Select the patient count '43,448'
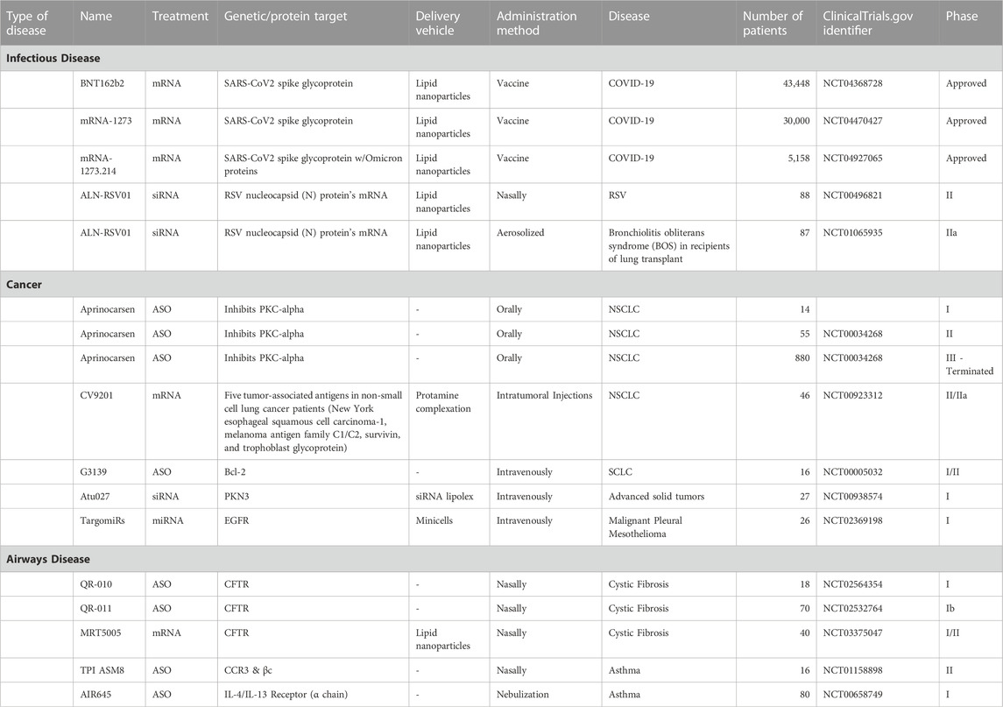The width and height of the screenshot is (1003, 707). coord(795,83)
